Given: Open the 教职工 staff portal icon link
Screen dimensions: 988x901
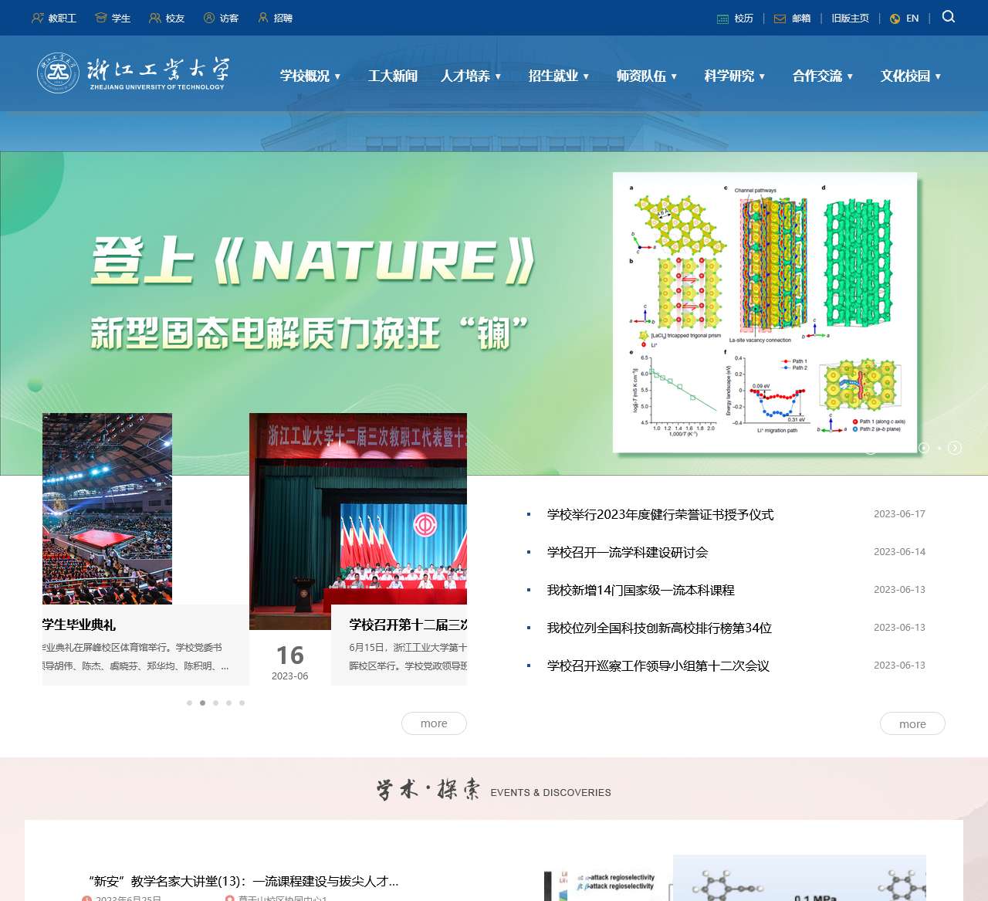Looking at the screenshot, I should (54, 18).
